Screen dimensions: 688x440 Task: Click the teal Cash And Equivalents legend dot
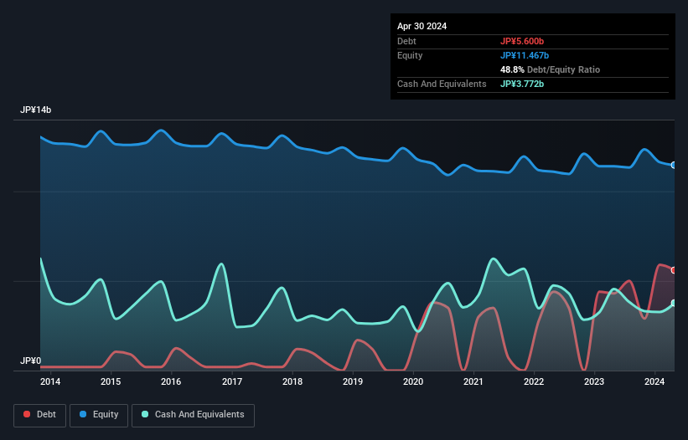click(145, 414)
